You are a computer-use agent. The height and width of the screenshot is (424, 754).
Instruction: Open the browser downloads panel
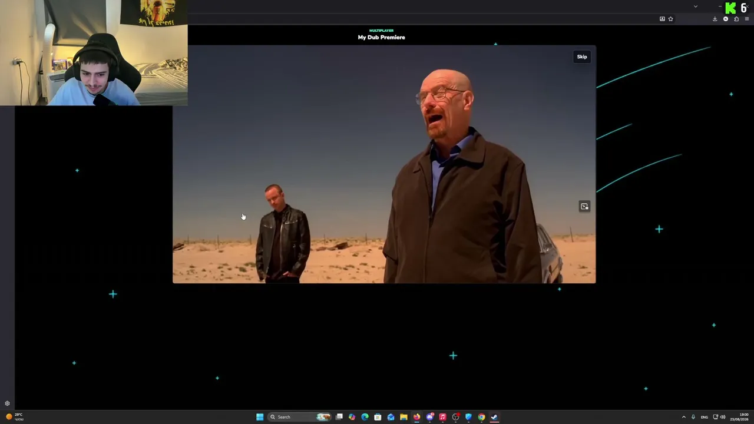click(715, 19)
